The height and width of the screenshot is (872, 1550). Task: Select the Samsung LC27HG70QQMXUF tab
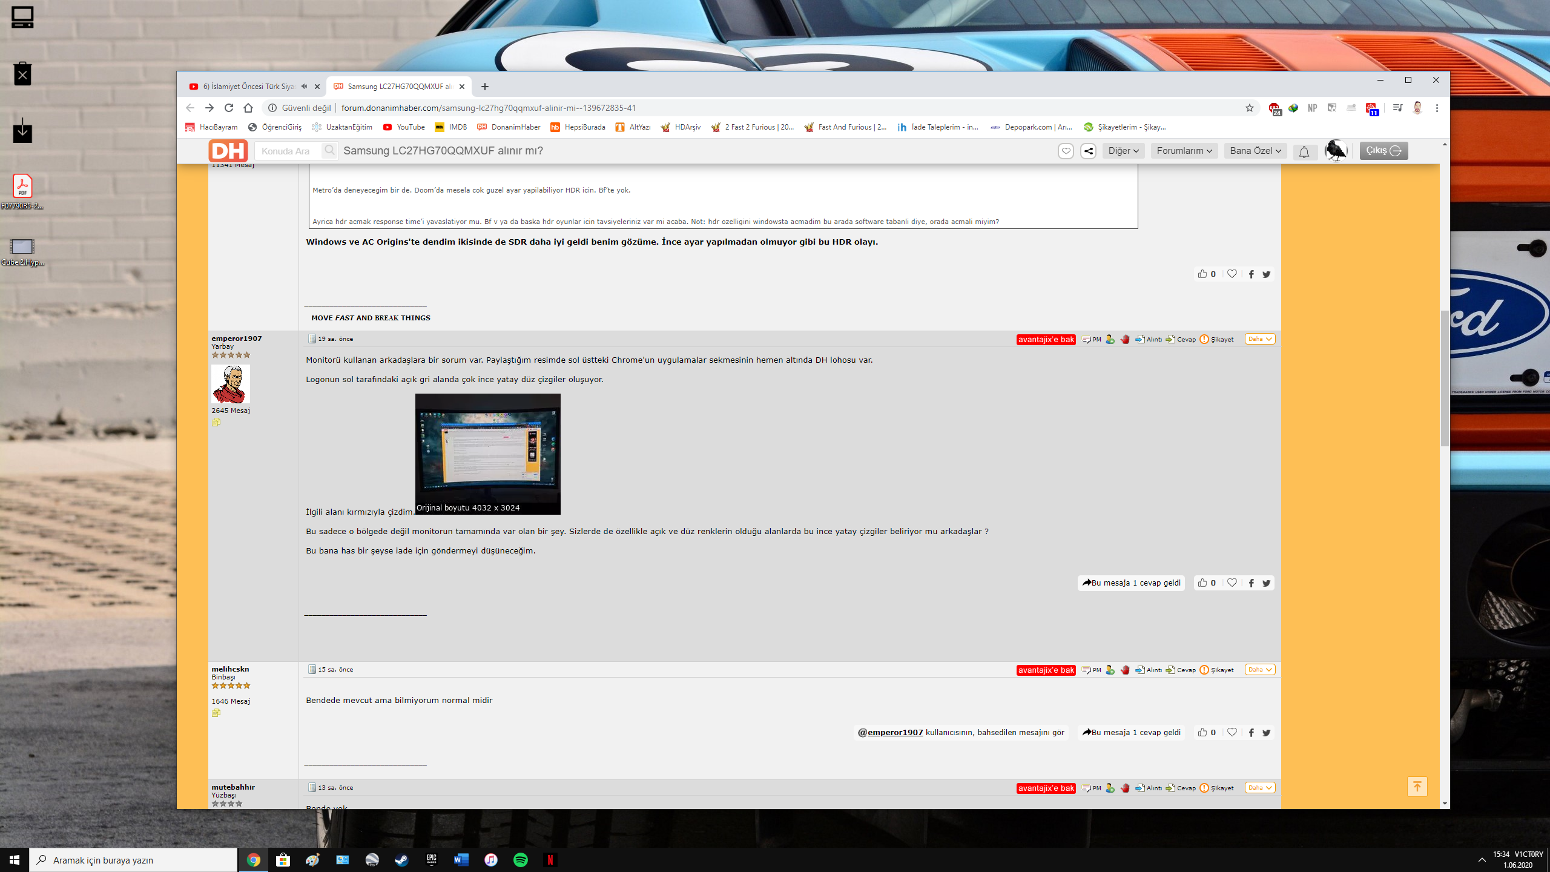click(400, 87)
